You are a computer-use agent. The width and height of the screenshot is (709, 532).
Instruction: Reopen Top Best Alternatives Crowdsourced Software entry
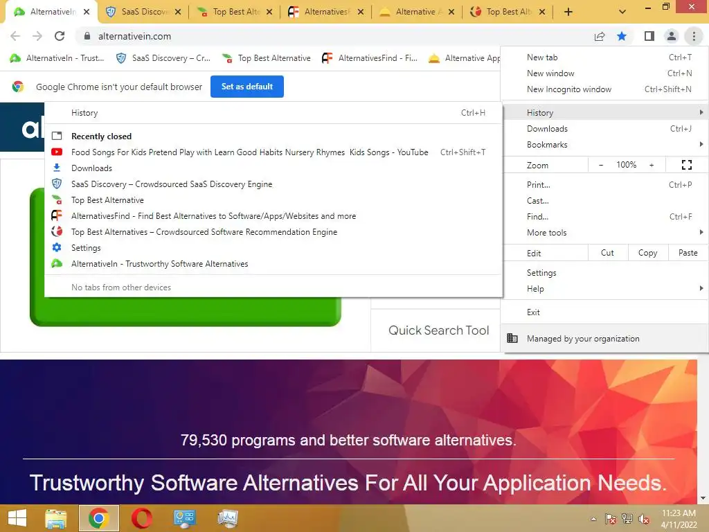click(x=273, y=231)
